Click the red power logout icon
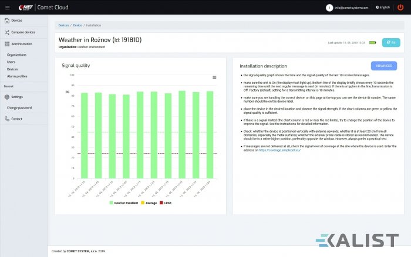This screenshot has height=257, width=411. 400,7
